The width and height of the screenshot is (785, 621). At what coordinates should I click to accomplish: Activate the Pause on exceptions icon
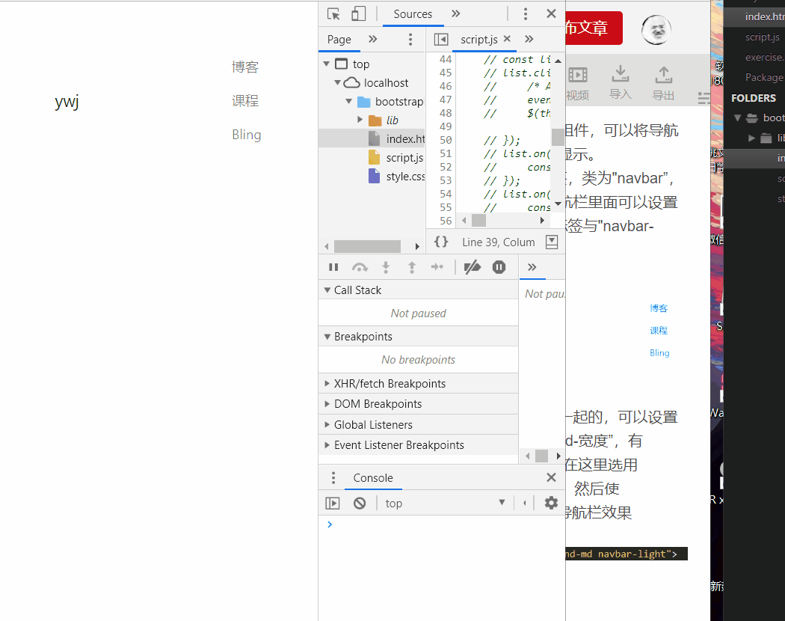pyautogui.click(x=499, y=267)
